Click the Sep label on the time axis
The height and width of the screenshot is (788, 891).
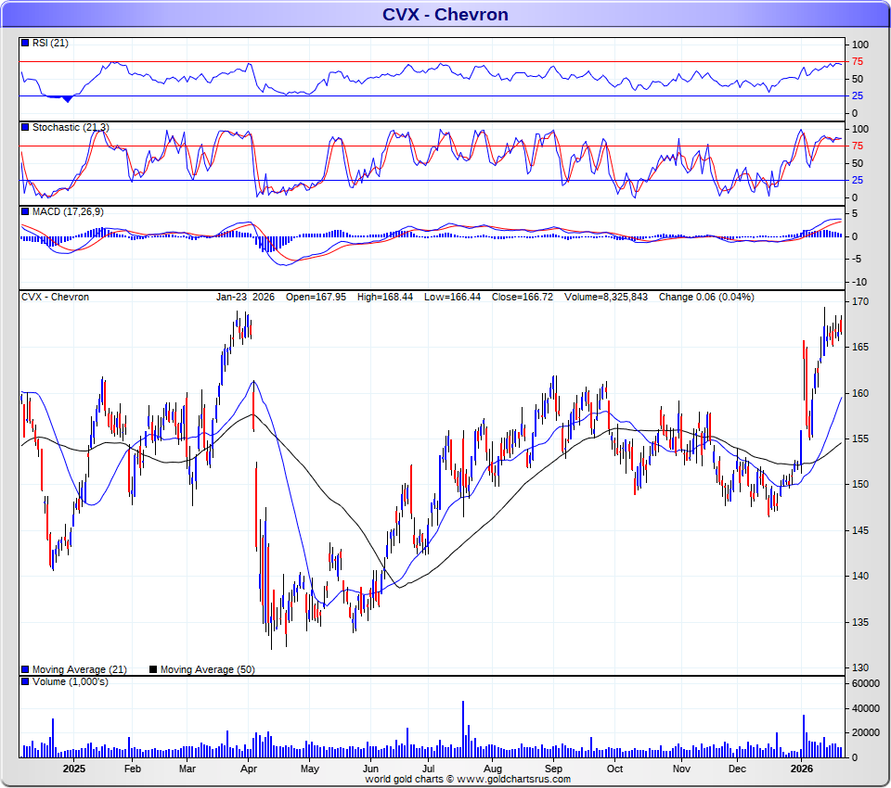pos(553,769)
